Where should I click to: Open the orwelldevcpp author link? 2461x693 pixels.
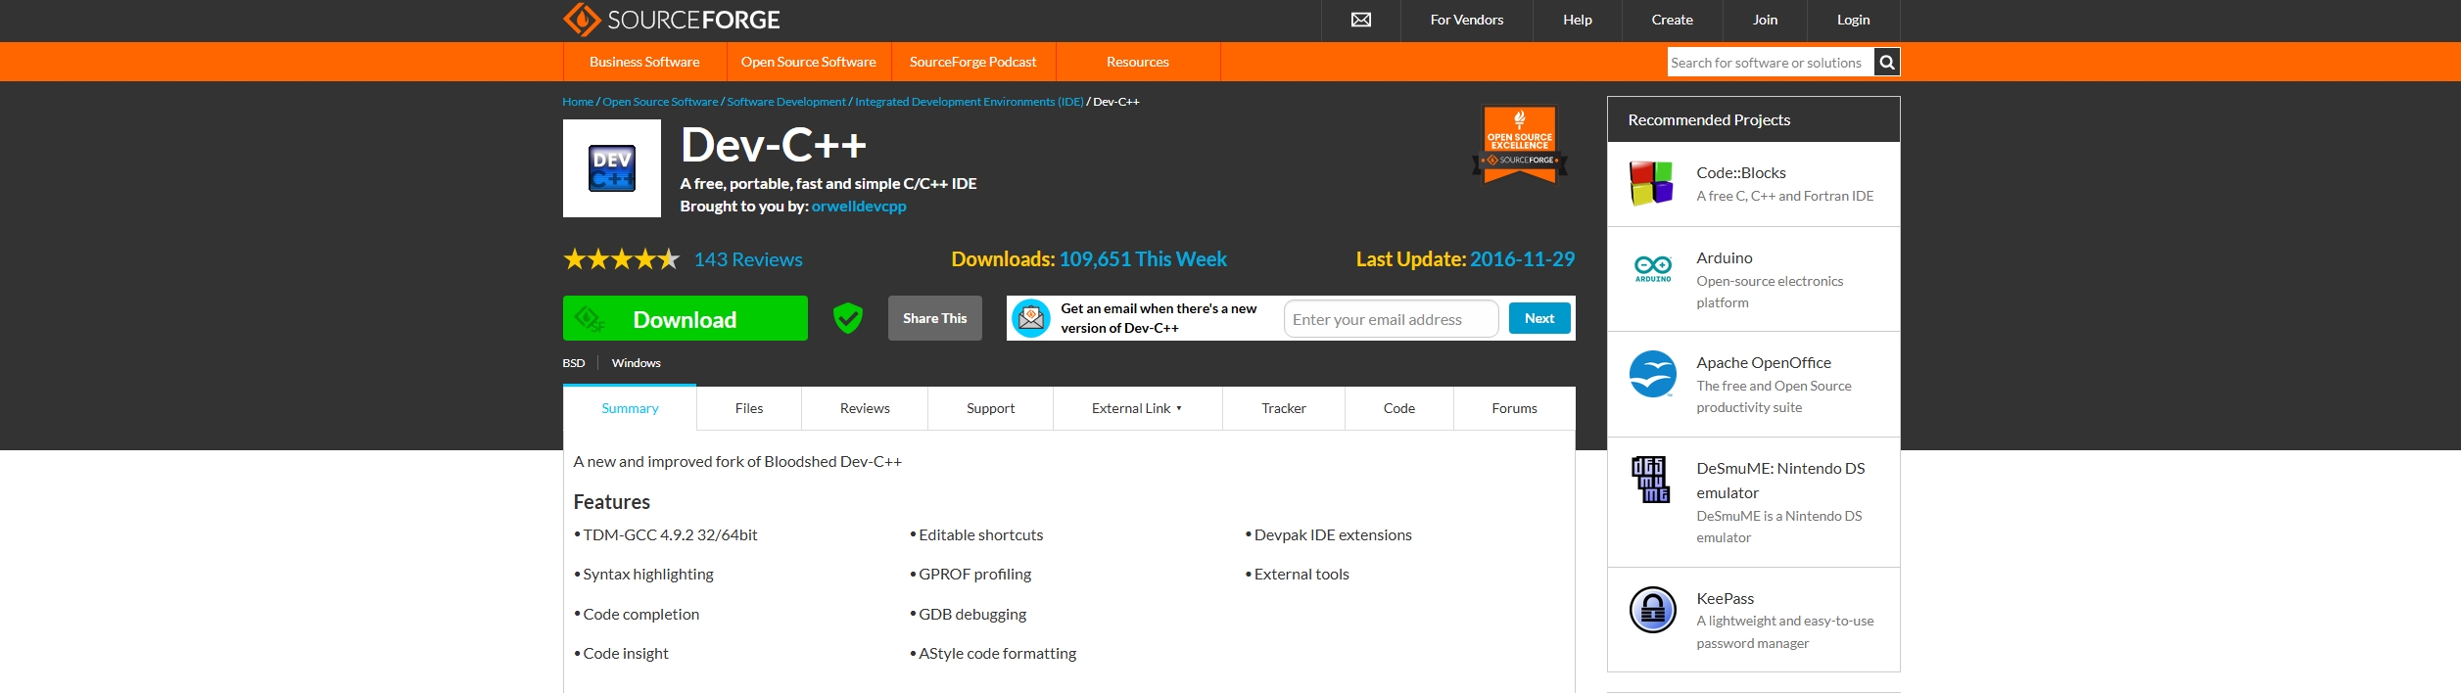pyautogui.click(x=859, y=207)
